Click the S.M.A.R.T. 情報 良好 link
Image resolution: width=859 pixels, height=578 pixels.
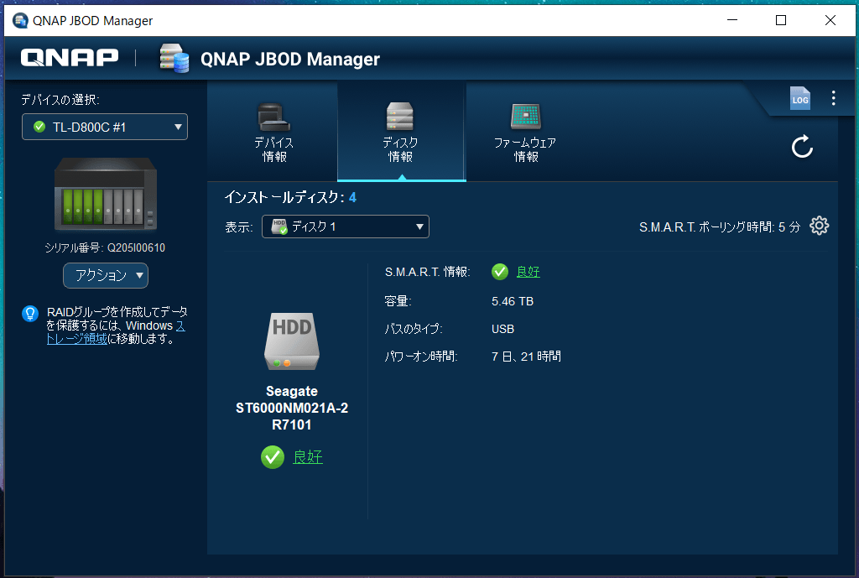(528, 272)
